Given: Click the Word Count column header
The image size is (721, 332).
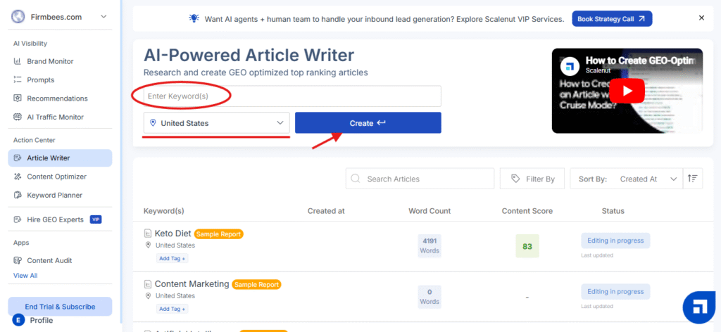Looking at the screenshot, I should point(430,211).
